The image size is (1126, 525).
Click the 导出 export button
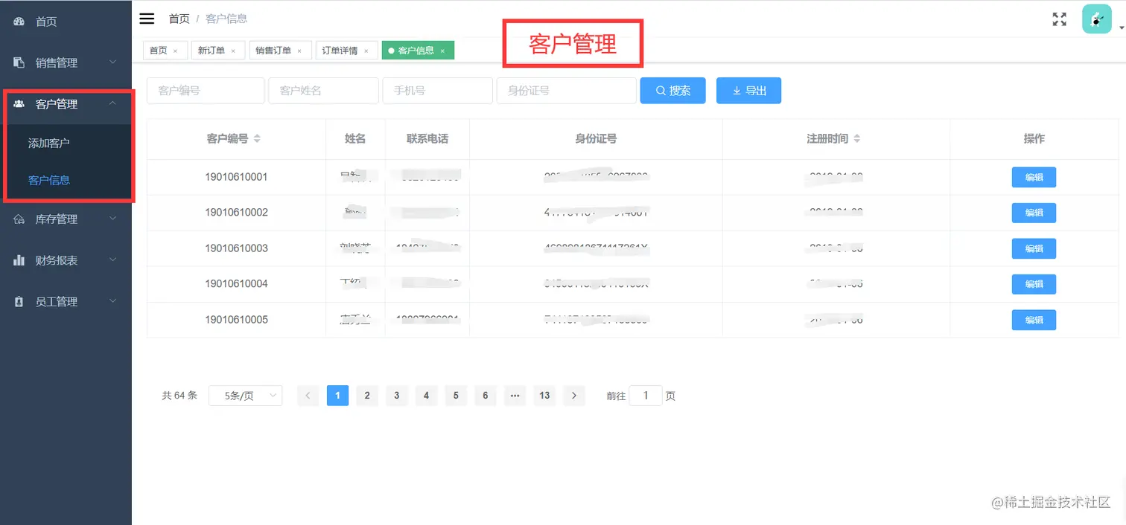tap(748, 91)
